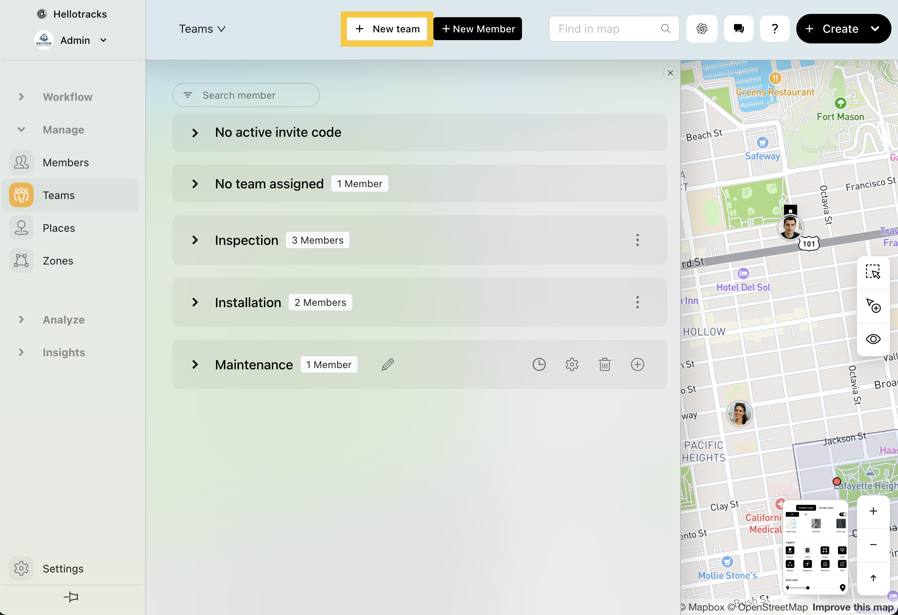Open Maintenance team working hours clock icon
The height and width of the screenshot is (615, 898).
coord(539,364)
